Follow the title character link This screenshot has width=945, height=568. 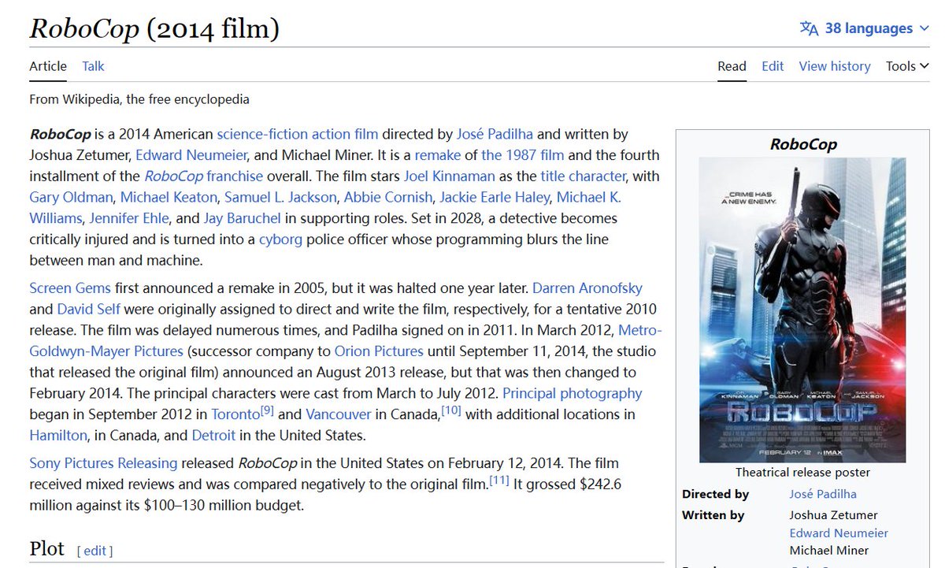(583, 176)
